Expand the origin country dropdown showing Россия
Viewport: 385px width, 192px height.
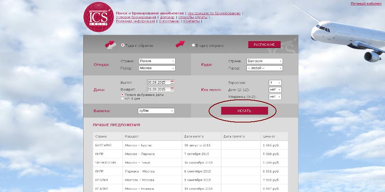(x=157, y=61)
